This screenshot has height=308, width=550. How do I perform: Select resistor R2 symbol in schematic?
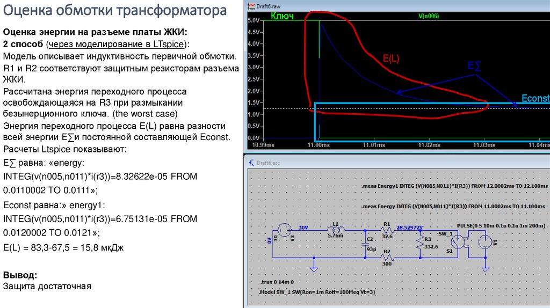[387, 258]
